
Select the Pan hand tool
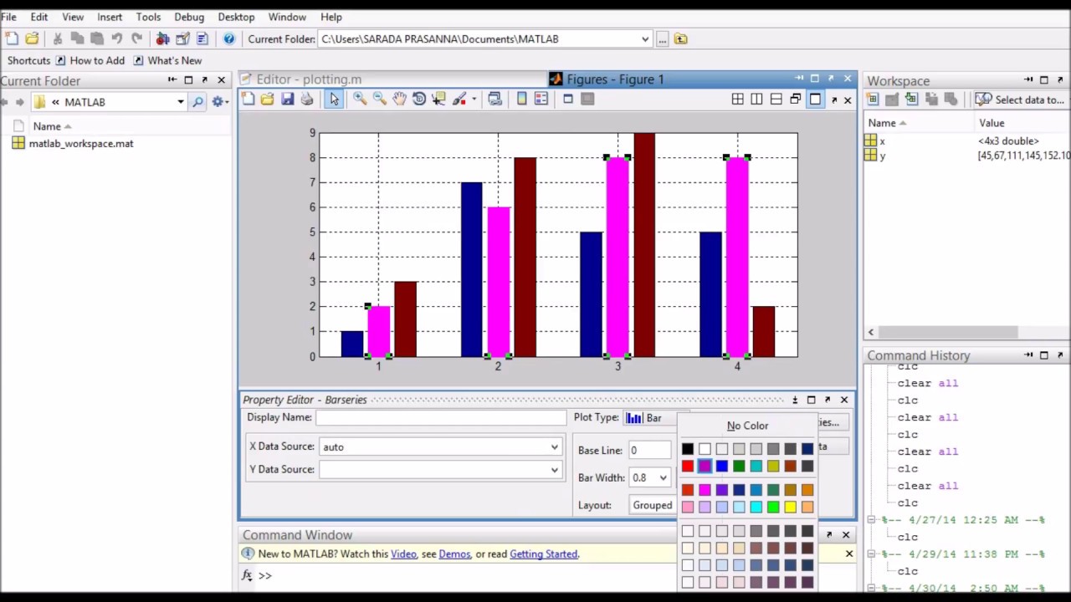399,99
